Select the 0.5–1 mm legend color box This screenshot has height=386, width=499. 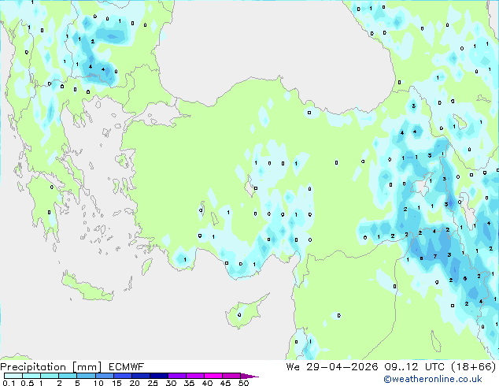pyautogui.click(x=31, y=376)
